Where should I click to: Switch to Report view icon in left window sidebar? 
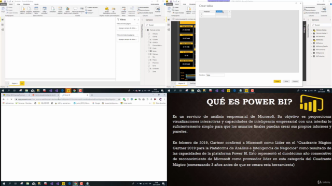pos(3,20)
